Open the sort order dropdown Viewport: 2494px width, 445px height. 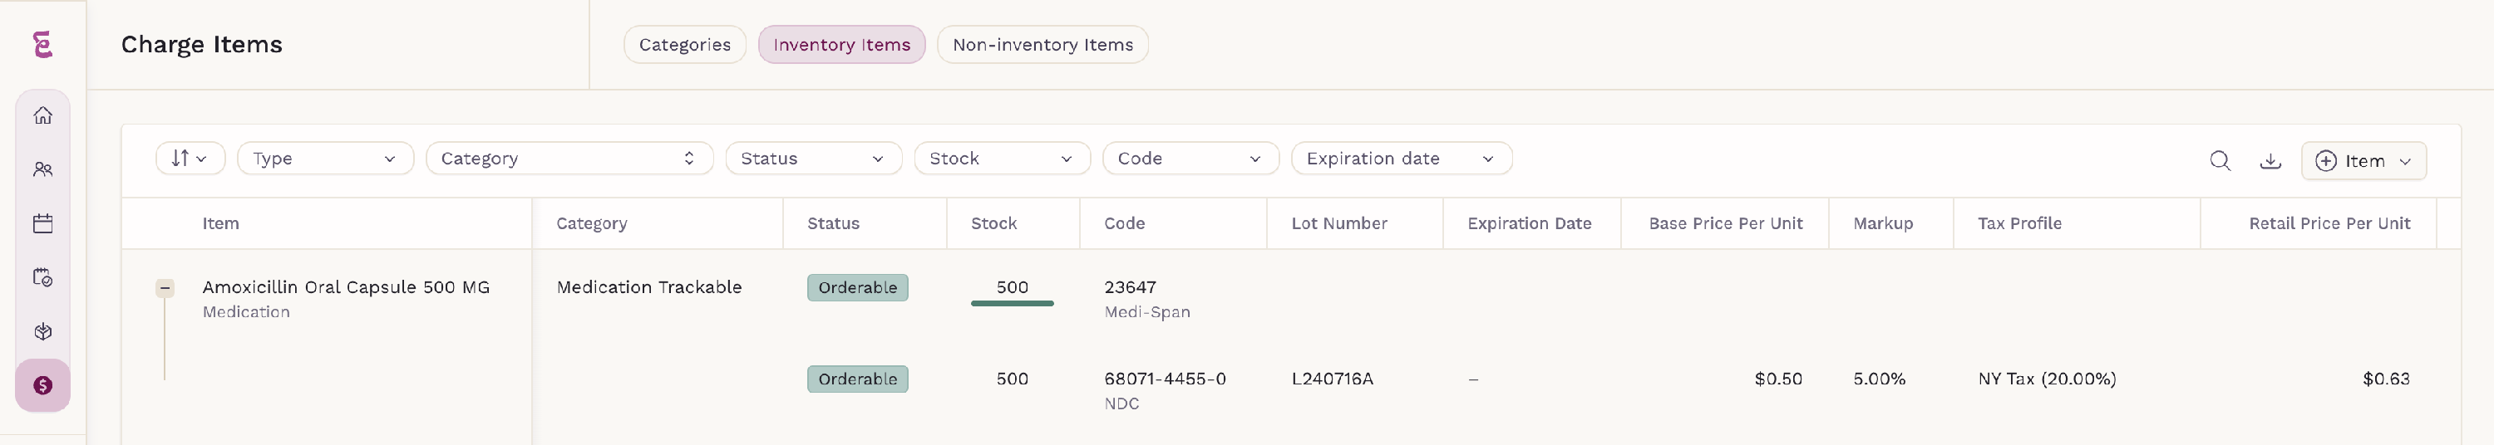click(x=190, y=159)
